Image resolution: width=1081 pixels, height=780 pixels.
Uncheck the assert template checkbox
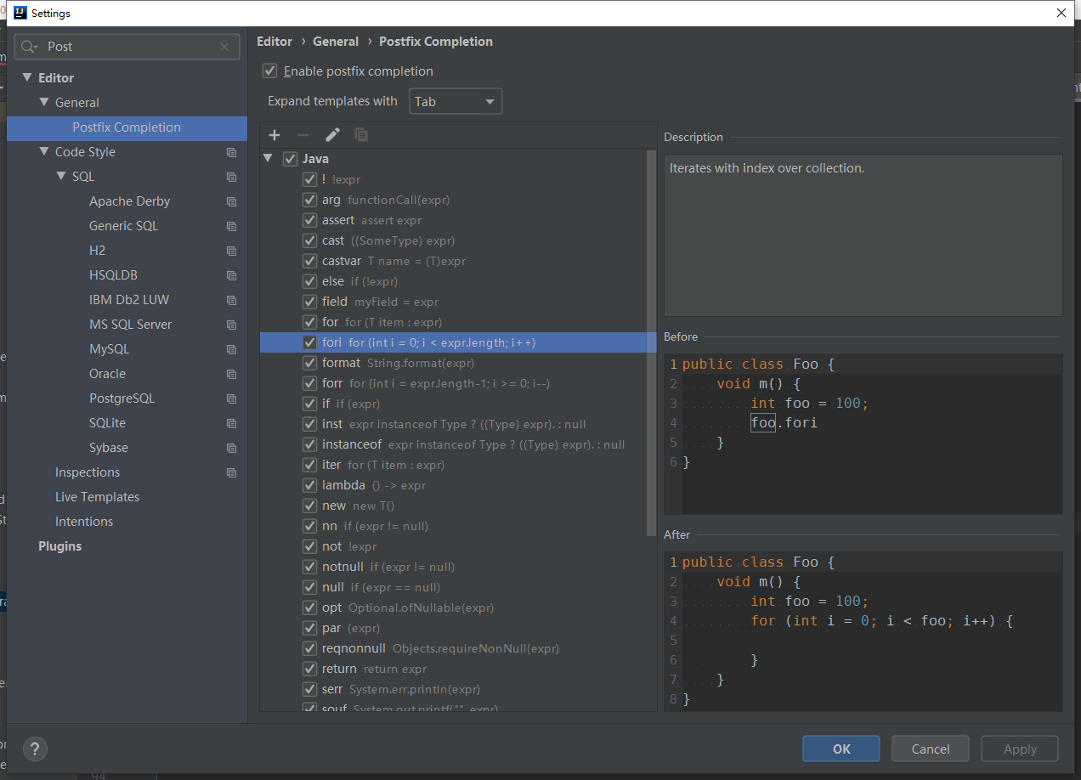[x=310, y=220]
